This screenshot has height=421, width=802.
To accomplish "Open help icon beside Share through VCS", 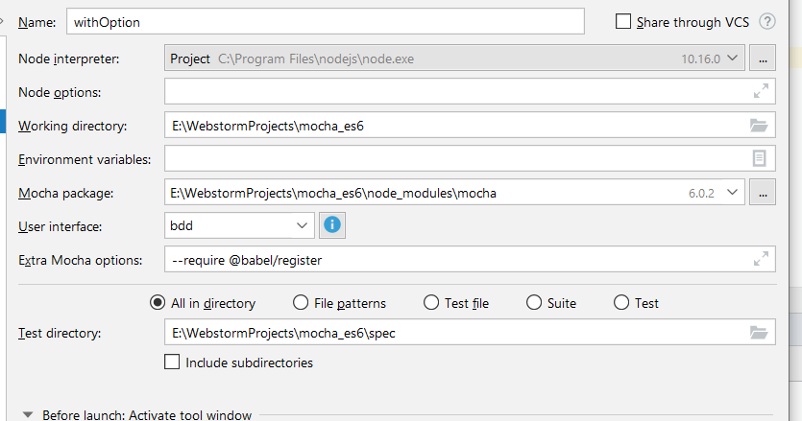I will point(766,21).
